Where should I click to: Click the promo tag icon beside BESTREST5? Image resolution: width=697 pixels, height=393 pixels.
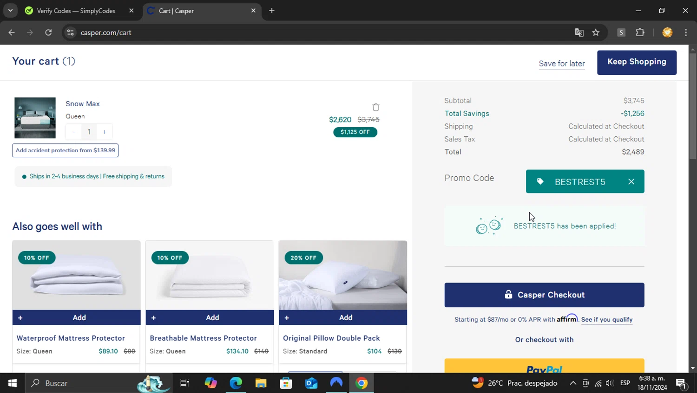point(540,181)
